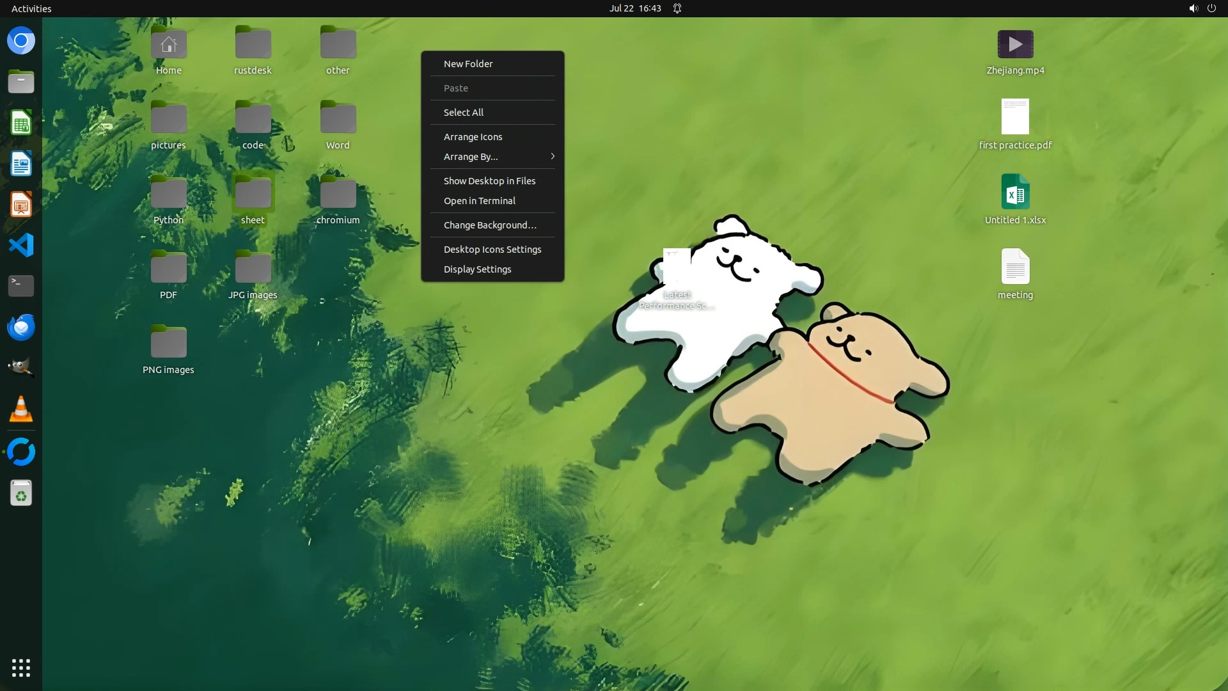Click Change Background… menu item
1228x691 pixels.
(490, 225)
